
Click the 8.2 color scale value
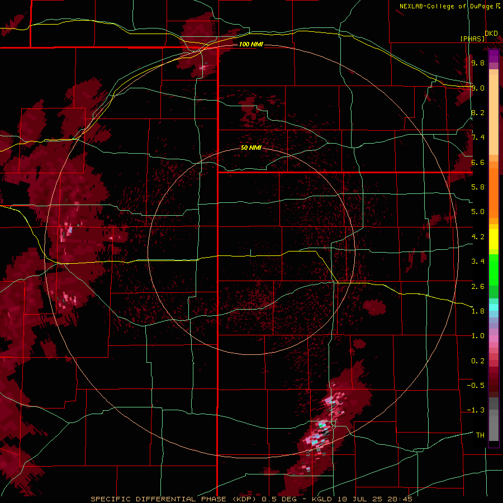478,112
